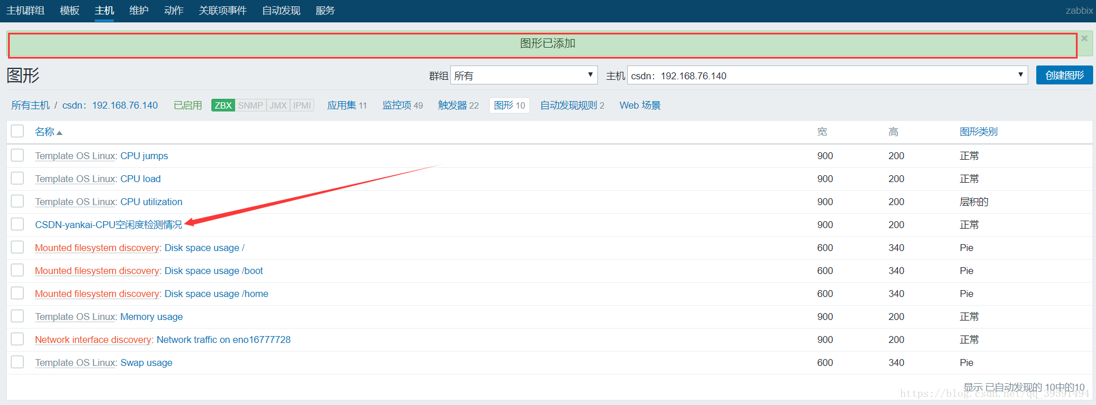
Task: Check the Swap usage row checkbox
Action: (17, 362)
